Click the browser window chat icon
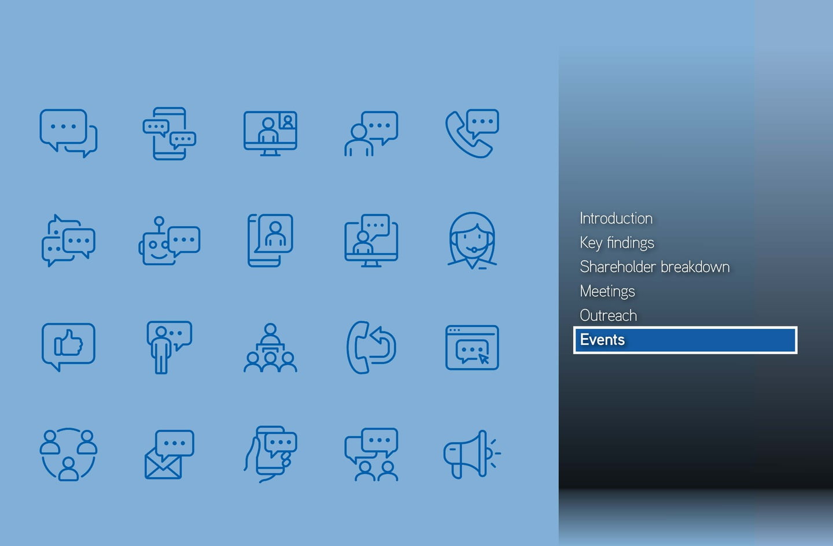The image size is (833, 546). [471, 347]
